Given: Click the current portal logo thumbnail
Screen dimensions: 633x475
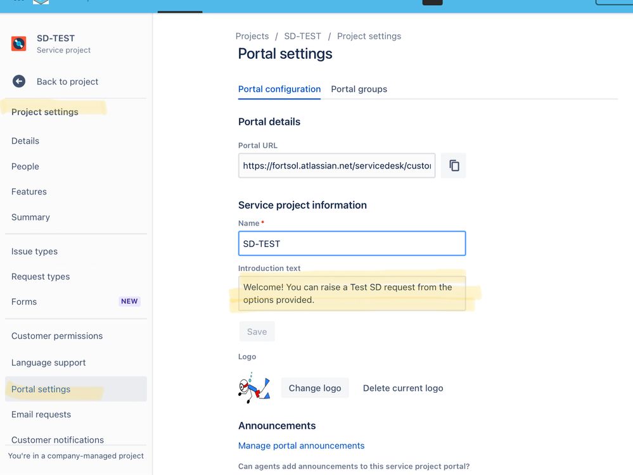Looking at the screenshot, I should click(254, 388).
